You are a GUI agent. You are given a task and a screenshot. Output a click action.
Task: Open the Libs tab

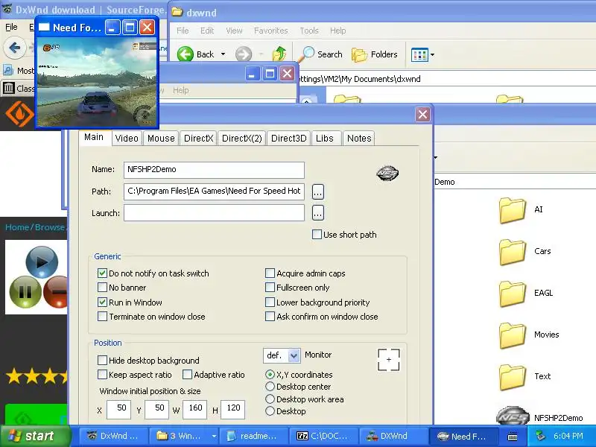tap(325, 139)
